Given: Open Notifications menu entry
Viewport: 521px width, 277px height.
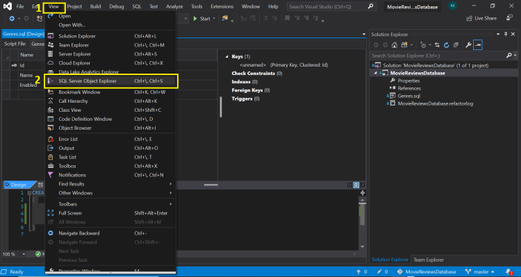Looking at the screenshot, I should tap(110, 175).
